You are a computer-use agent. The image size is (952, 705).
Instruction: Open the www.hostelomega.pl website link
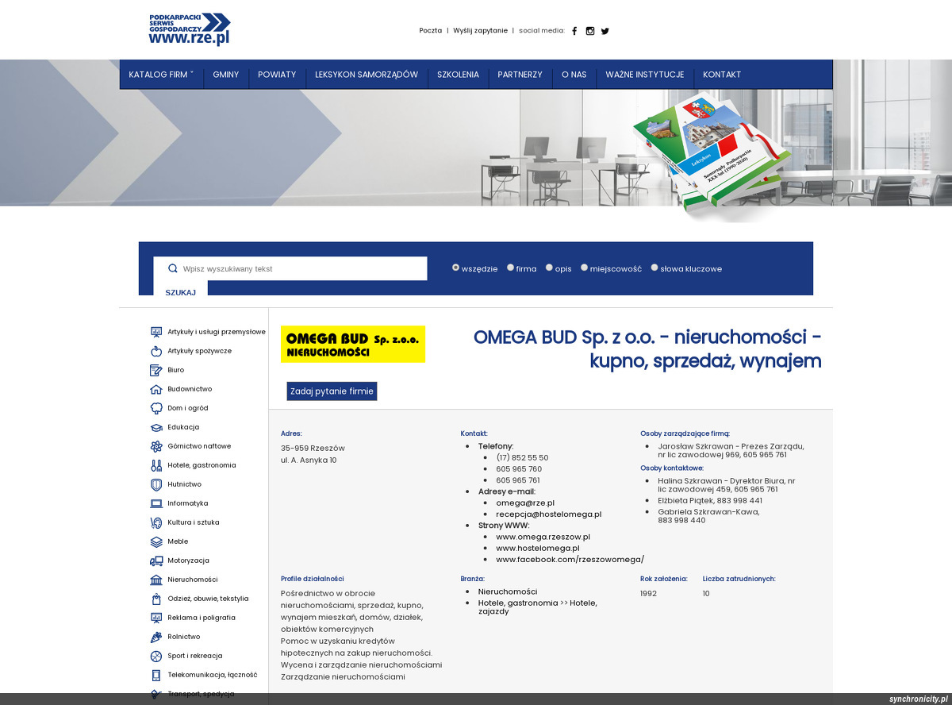click(x=537, y=548)
